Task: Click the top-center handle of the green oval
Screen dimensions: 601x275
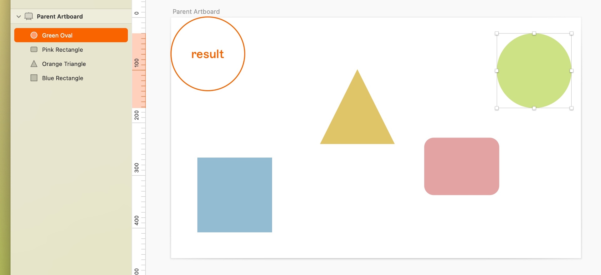Action: point(534,33)
